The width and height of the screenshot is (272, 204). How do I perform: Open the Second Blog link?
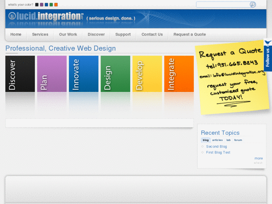[217, 146]
